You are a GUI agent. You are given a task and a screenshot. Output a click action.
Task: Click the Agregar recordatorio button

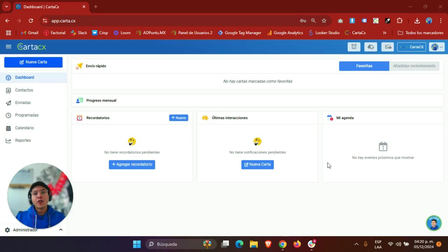(x=132, y=164)
